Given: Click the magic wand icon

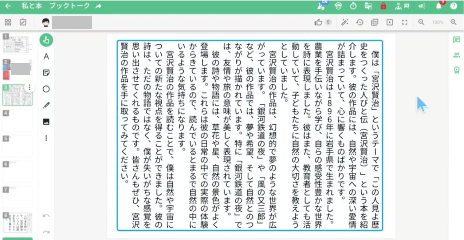Looking at the screenshot, I should click(344, 23).
